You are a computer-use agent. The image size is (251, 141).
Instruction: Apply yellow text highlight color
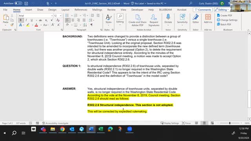pyautogui.click(x=28, y=25)
